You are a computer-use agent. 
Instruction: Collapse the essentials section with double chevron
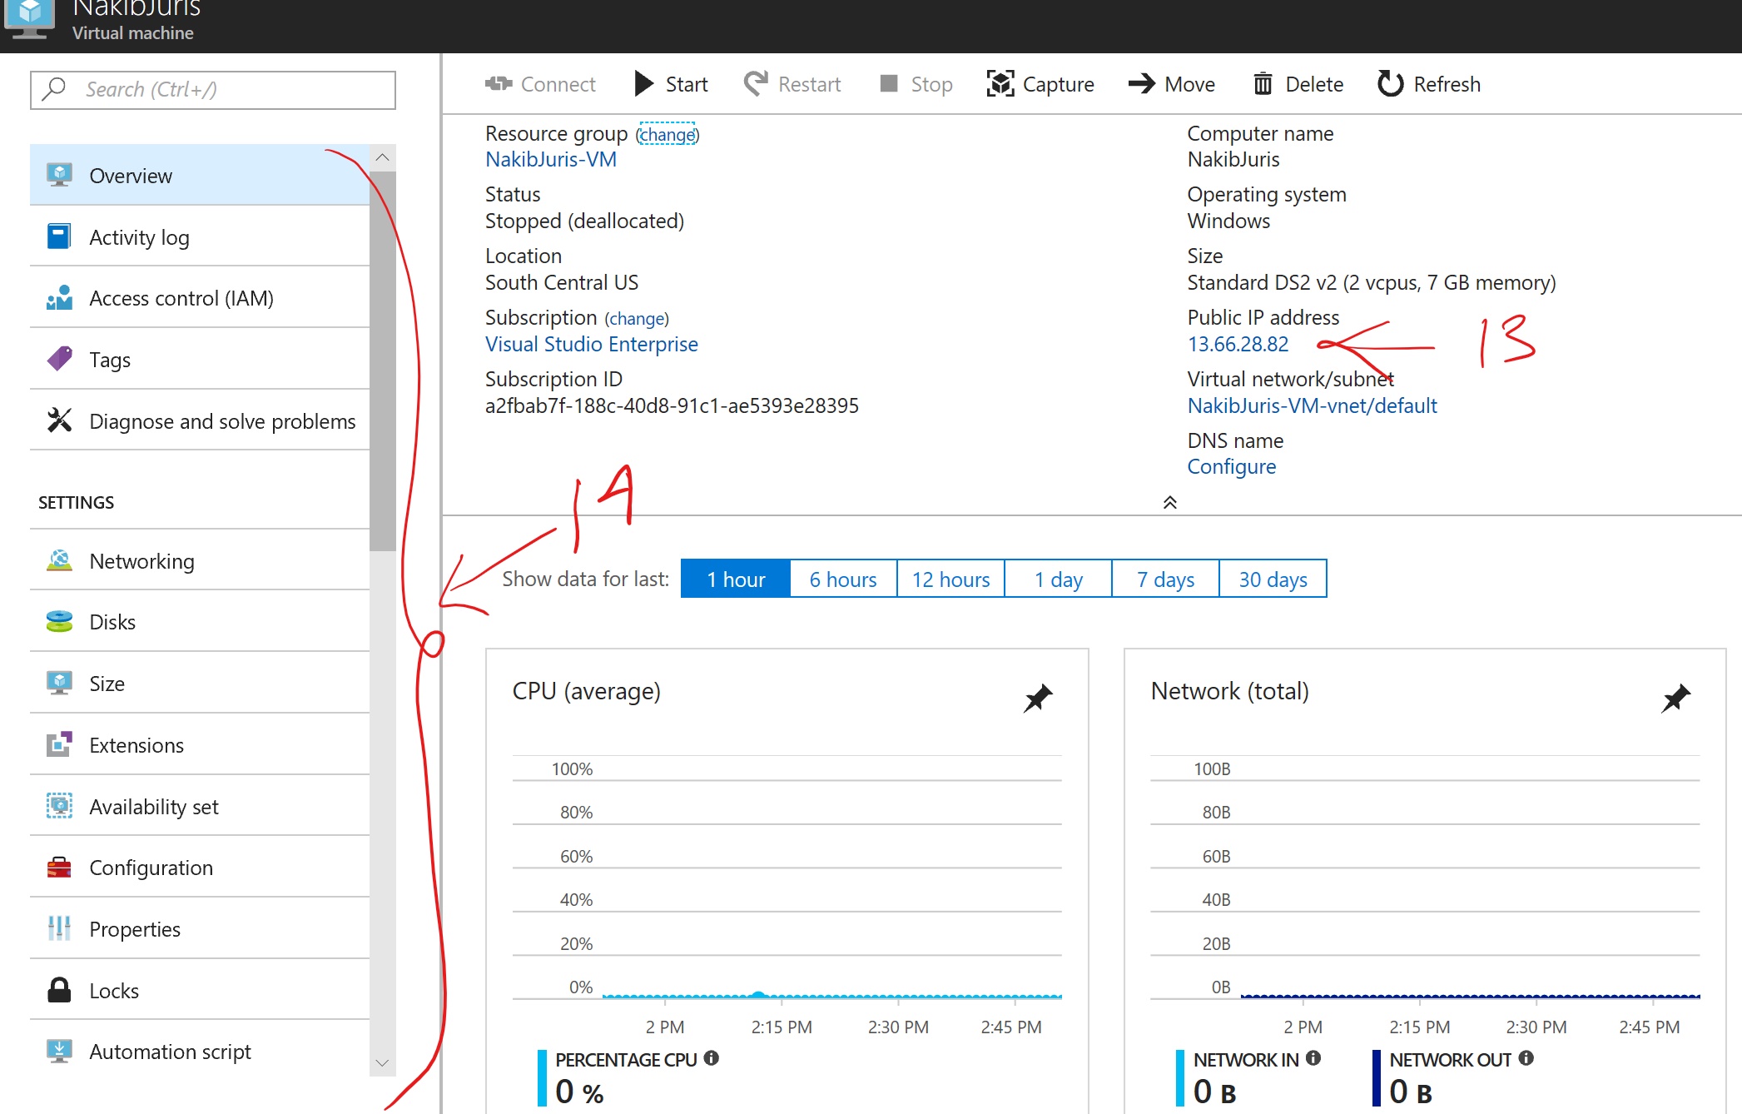tap(1169, 502)
